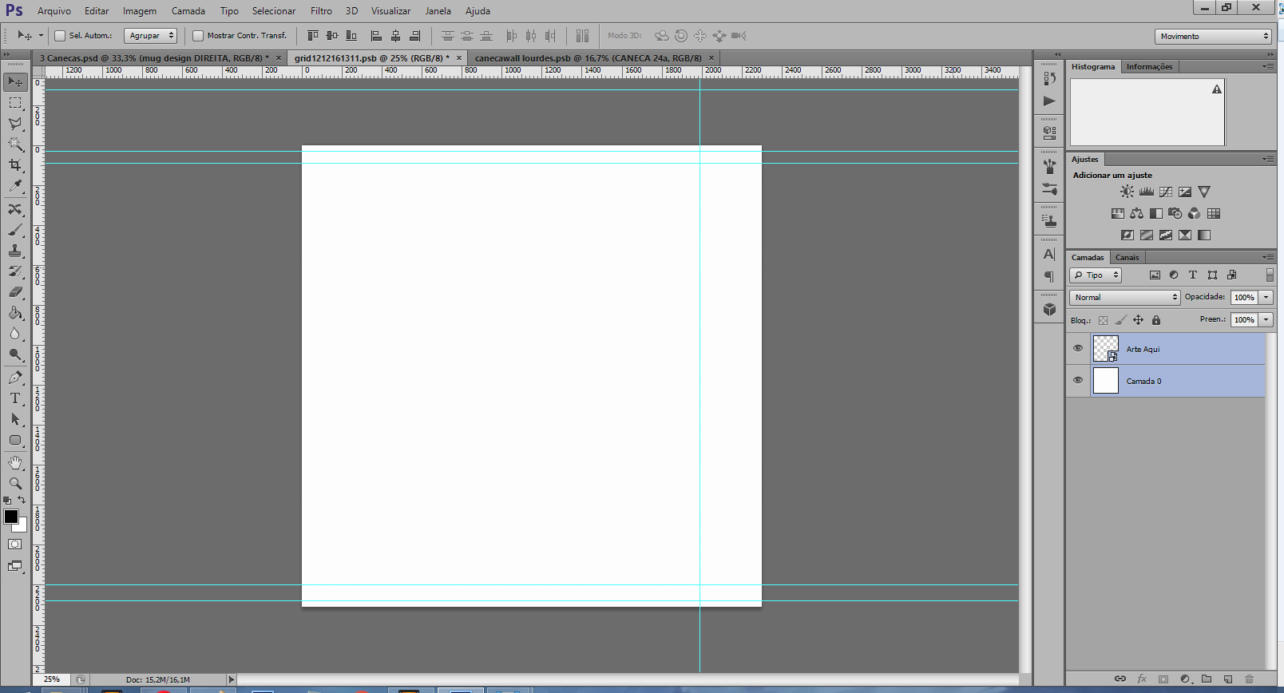This screenshot has height=693, width=1284.
Task: Open the Movimento workspace dropdown
Action: (1212, 36)
